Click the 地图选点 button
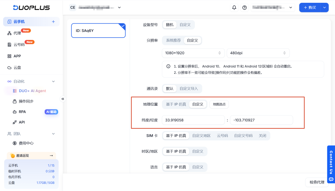 pos(219,104)
